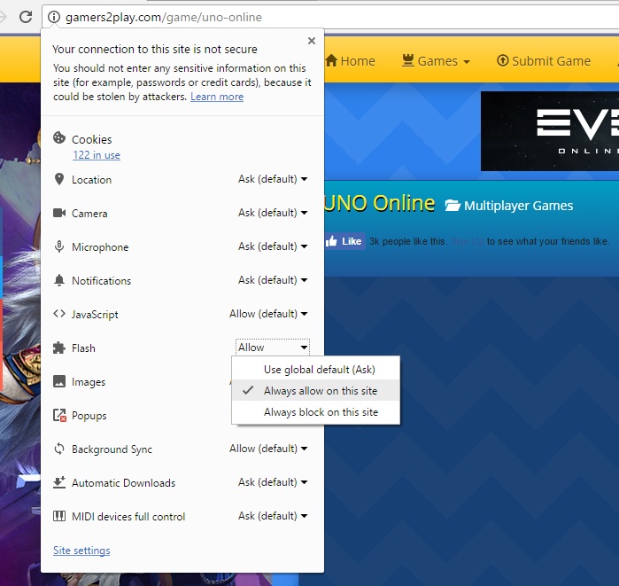619x586 pixels.
Task: Click the Images label text
Action: [89, 382]
